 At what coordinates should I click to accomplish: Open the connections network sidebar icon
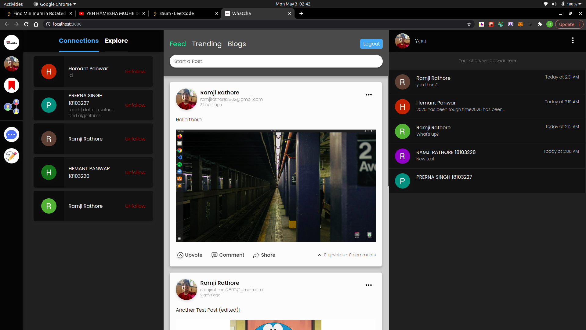(12, 107)
